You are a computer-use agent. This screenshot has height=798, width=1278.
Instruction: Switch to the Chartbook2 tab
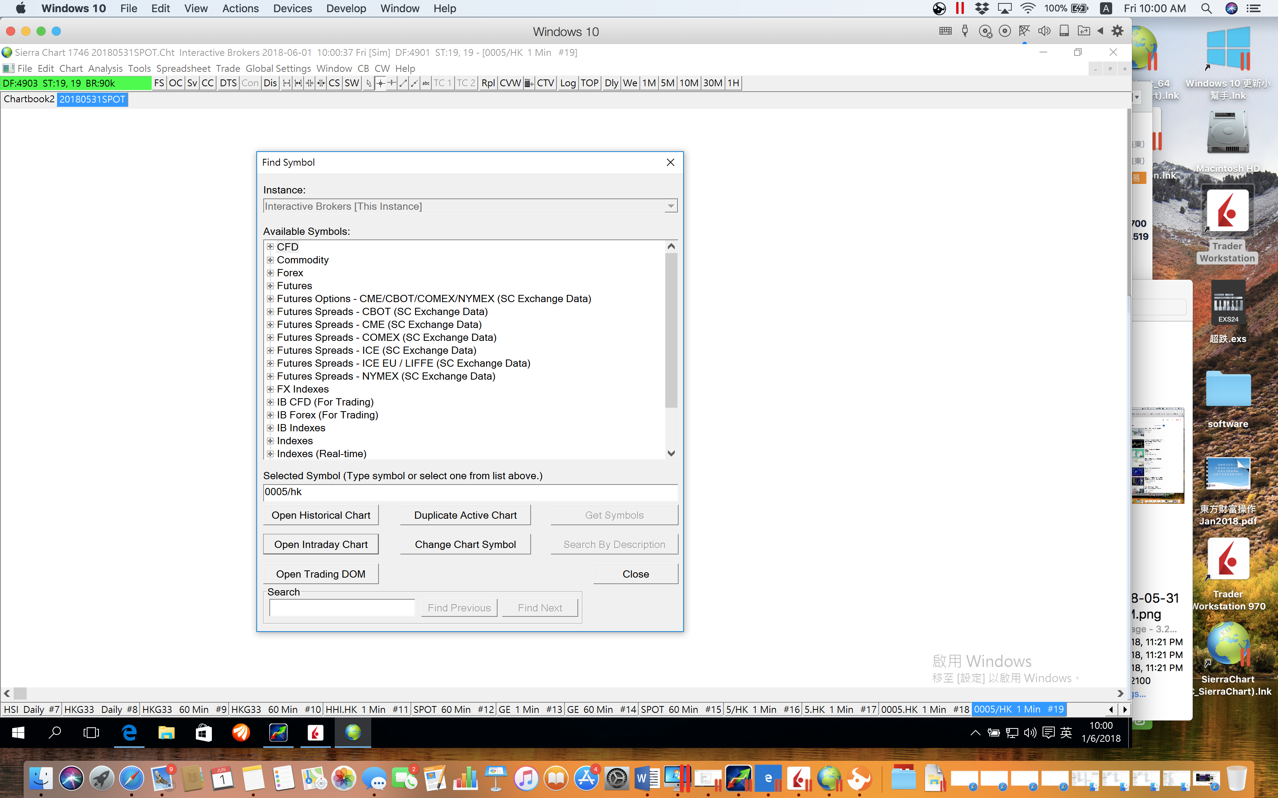click(x=29, y=99)
